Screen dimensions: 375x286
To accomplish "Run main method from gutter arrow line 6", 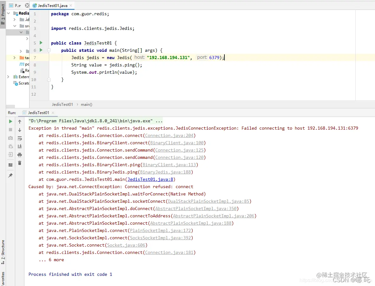I will (41, 50).
